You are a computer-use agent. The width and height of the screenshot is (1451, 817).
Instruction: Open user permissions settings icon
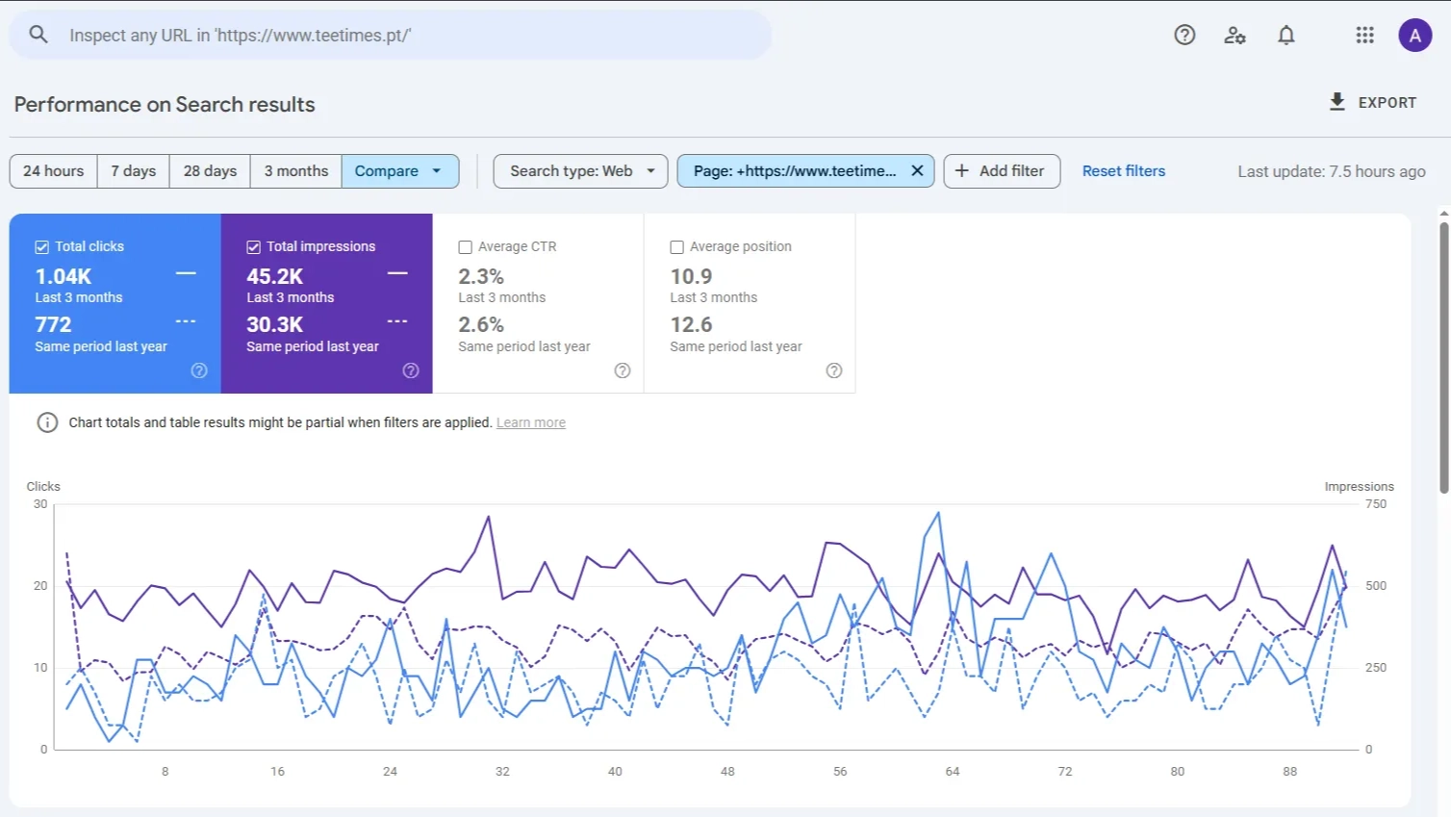[1235, 35]
